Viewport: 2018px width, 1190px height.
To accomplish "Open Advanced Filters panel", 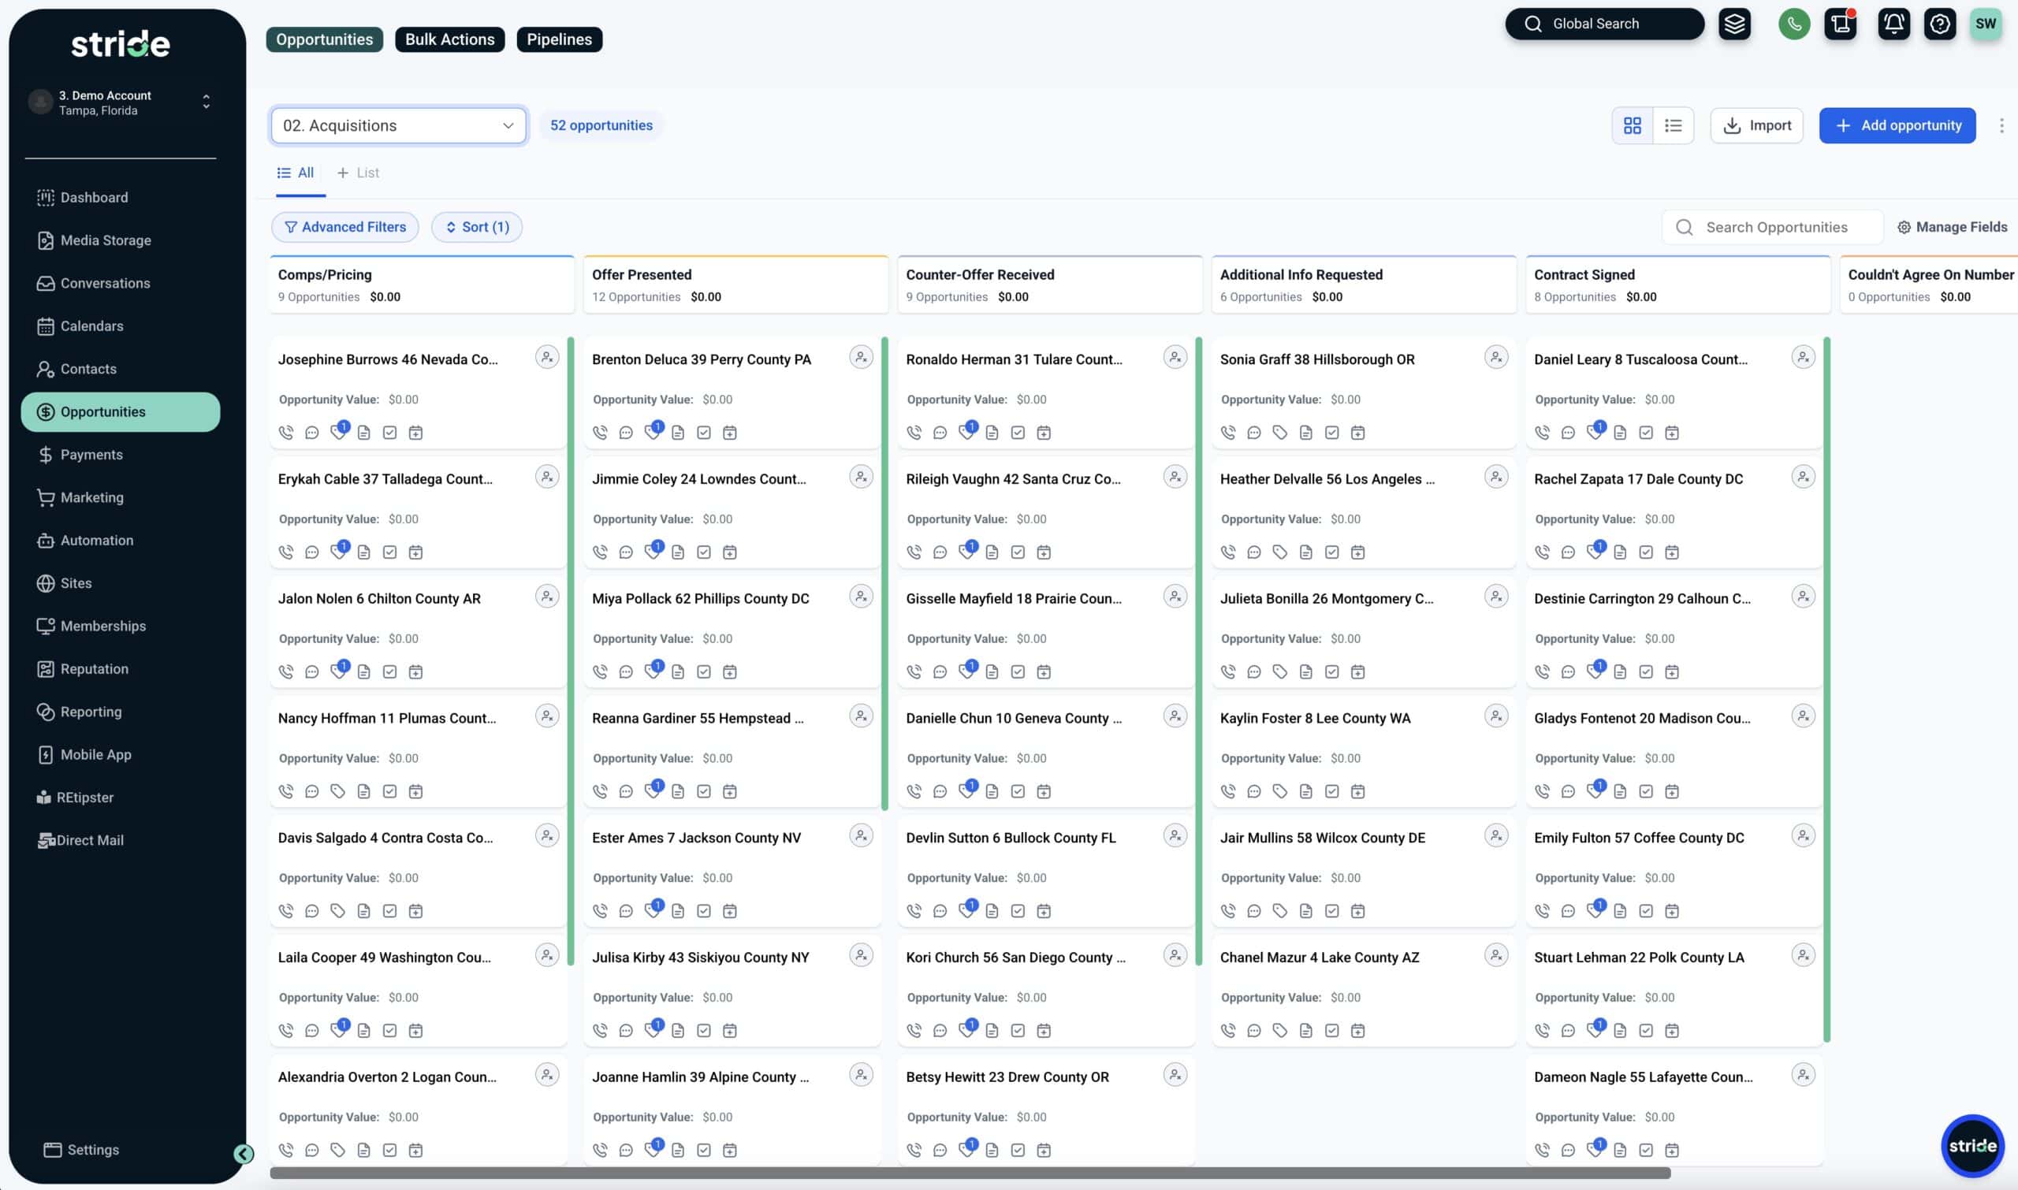I will click(345, 227).
